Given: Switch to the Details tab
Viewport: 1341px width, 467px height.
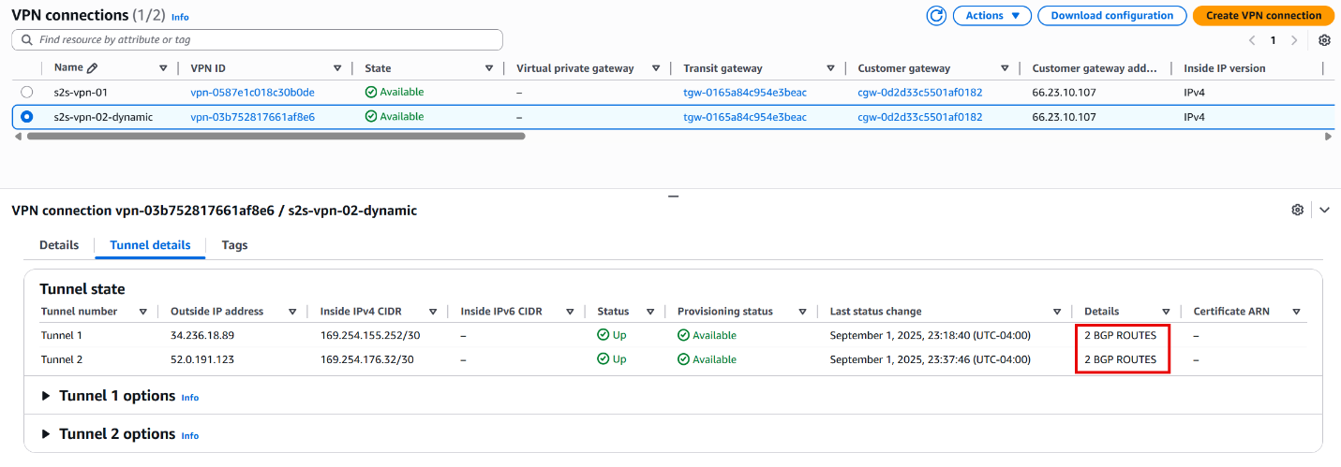Looking at the screenshot, I should 59,245.
